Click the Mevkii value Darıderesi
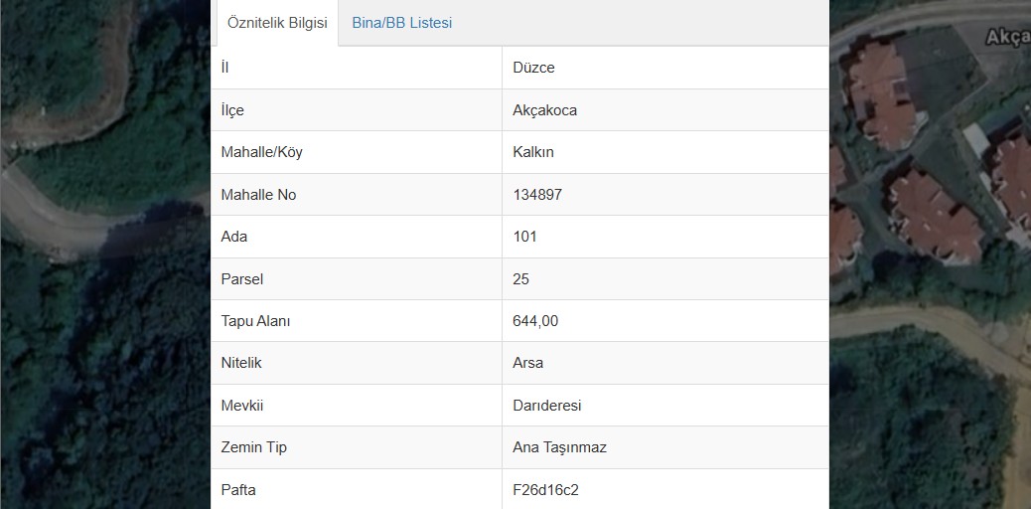 [546, 406]
